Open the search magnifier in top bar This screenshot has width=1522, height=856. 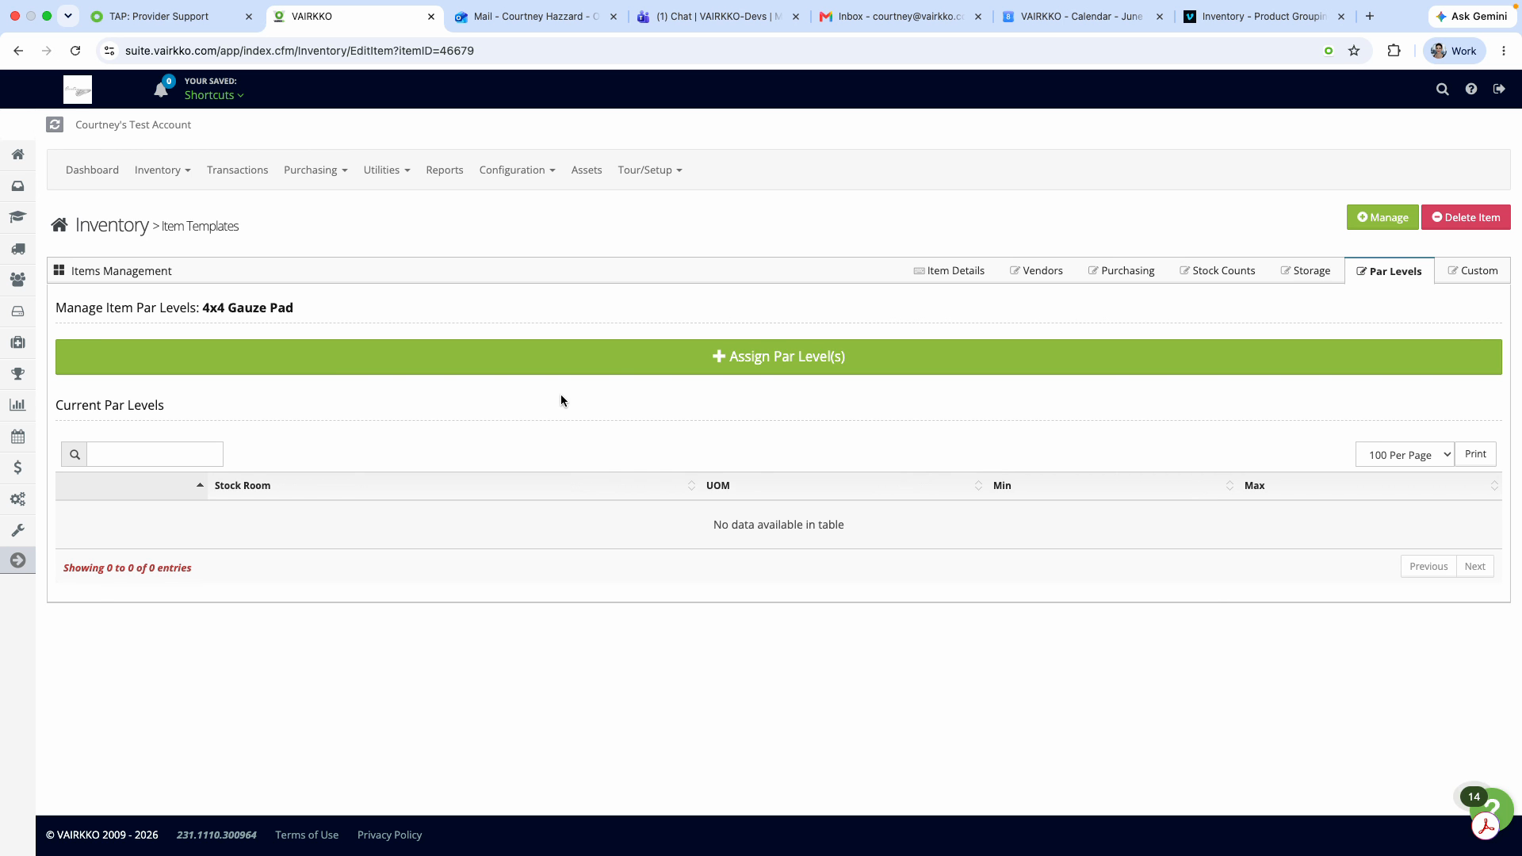click(x=1443, y=90)
